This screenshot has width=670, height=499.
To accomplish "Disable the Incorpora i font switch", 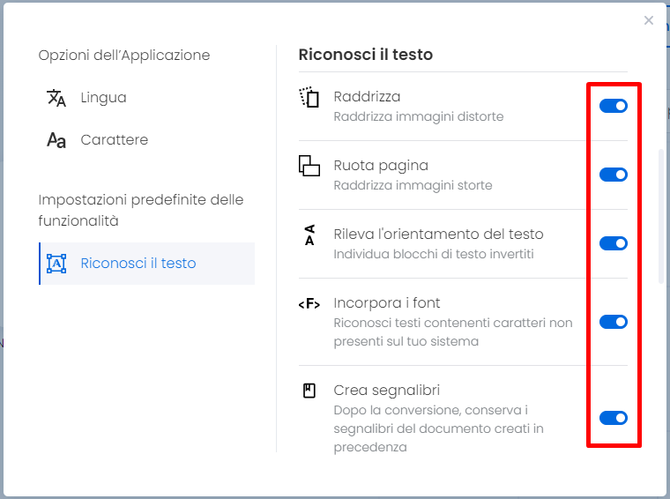I will point(614,322).
